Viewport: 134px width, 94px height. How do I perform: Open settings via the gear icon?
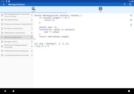point(130,4)
